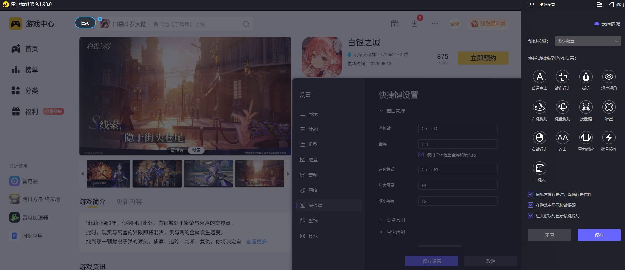Switch to the 更新内容 tab
This screenshot has height=270, width=625.
pyautogui.click(x=129, y=201)
